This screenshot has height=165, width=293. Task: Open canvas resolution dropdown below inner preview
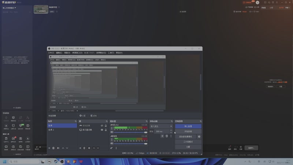pos(69,111)
